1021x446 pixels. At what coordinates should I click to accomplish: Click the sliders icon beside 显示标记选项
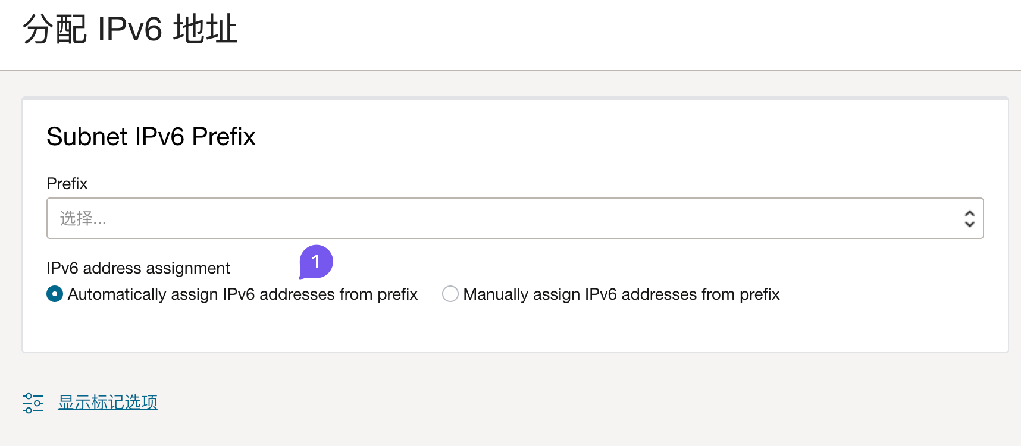pos(33,403)
